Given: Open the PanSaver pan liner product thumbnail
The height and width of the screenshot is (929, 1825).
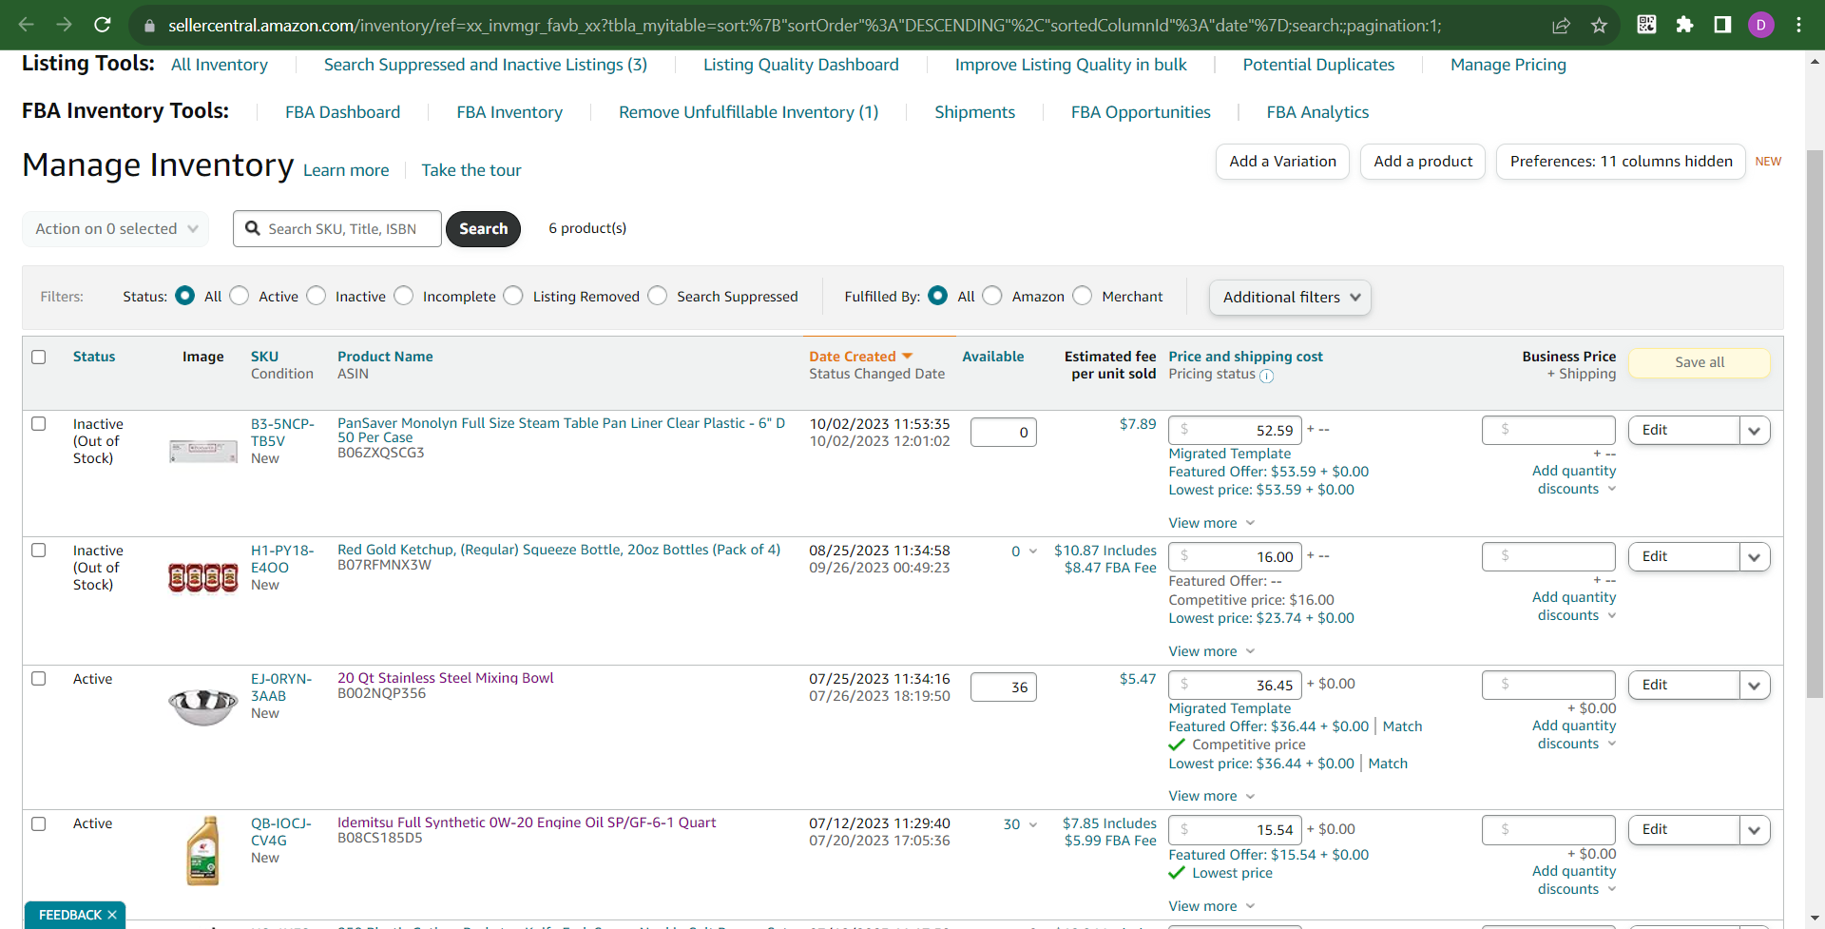Looking at the screenshot, I should pyautogui.click(x=202, y=451).
